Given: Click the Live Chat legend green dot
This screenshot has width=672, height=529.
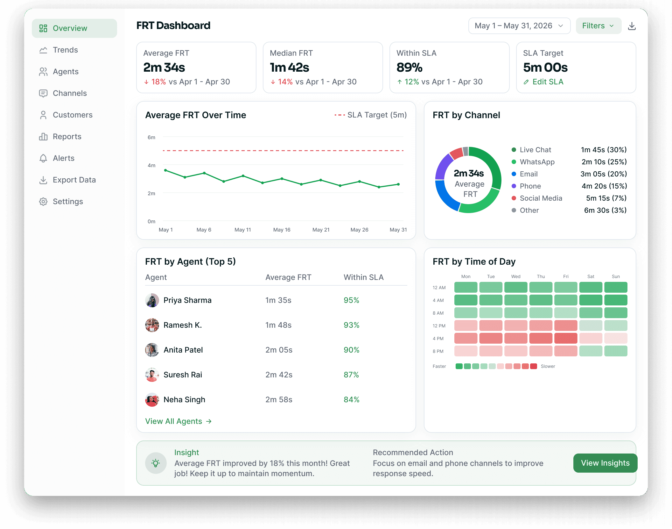Looking at the screenshot, I should (x=514, y=150).
